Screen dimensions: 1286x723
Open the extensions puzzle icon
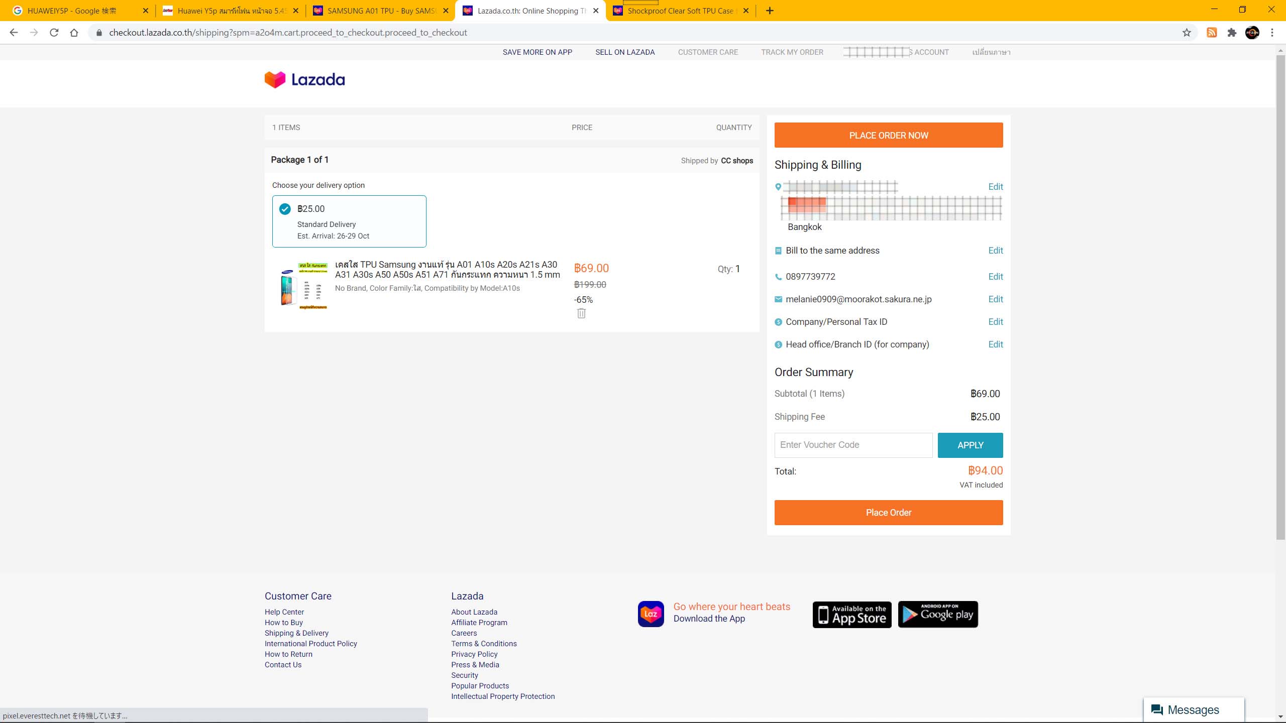pyautogui.click(x=1232, y=33)
